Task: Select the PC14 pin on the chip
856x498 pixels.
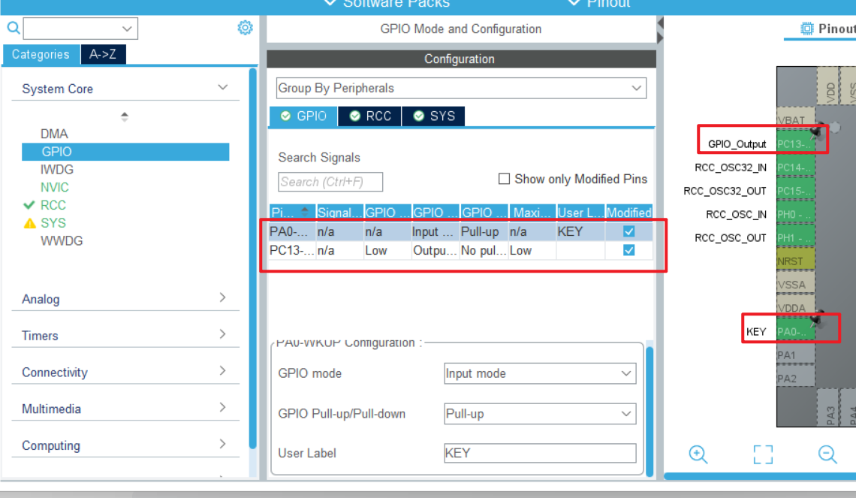Action: coord(795,168)
